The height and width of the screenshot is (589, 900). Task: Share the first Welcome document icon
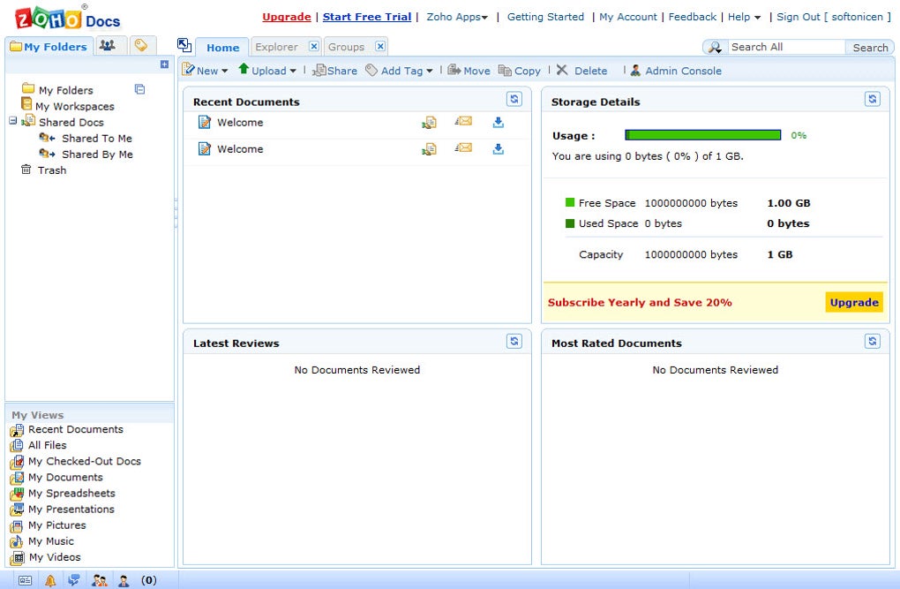pyautogui.click(x=429, y=122)
